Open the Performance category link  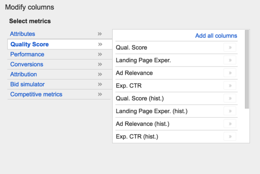pyautogui.click(x=27, y=54)
